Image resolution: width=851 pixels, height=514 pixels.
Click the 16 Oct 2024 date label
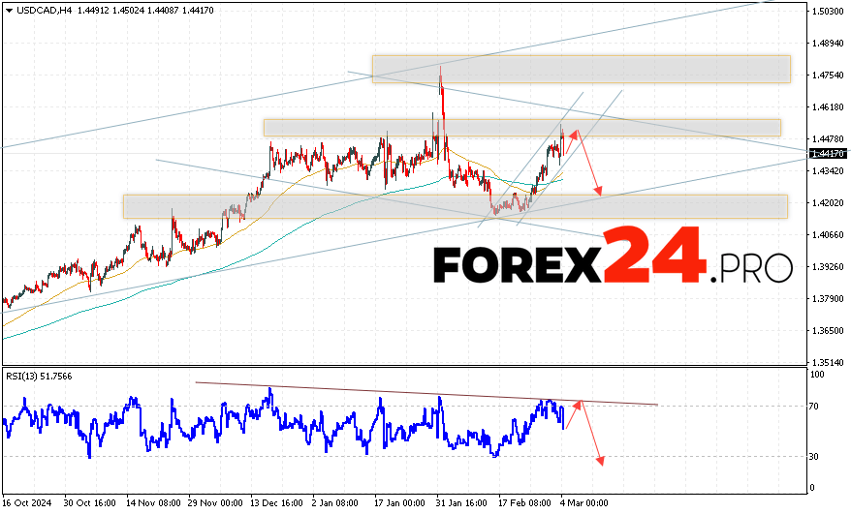coord(26,503)
